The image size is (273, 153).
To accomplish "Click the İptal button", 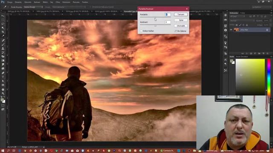I will (181, 20).
